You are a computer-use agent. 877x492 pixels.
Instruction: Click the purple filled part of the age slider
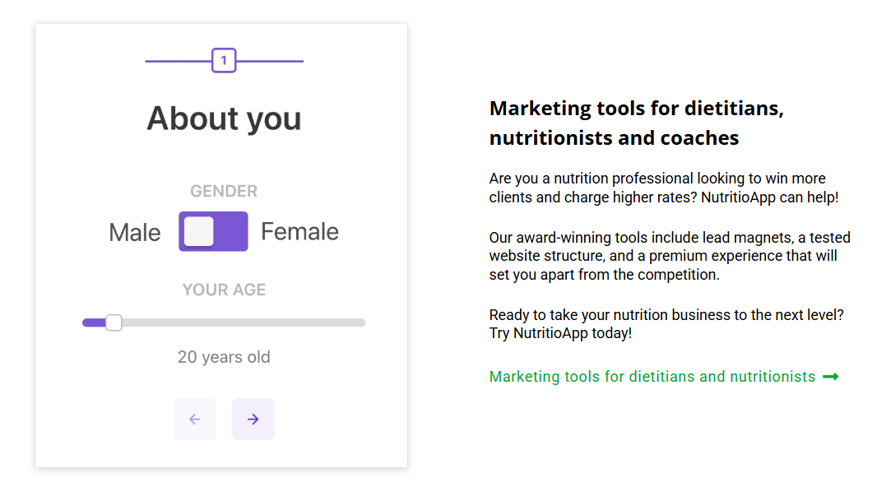click(x=93, y=323)
